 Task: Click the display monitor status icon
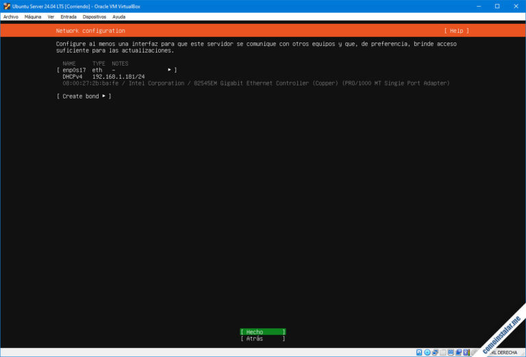point(451,352)
